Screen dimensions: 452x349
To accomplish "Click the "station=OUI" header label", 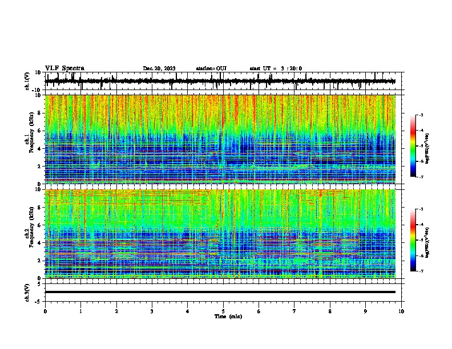I will (x=211, y=68).
